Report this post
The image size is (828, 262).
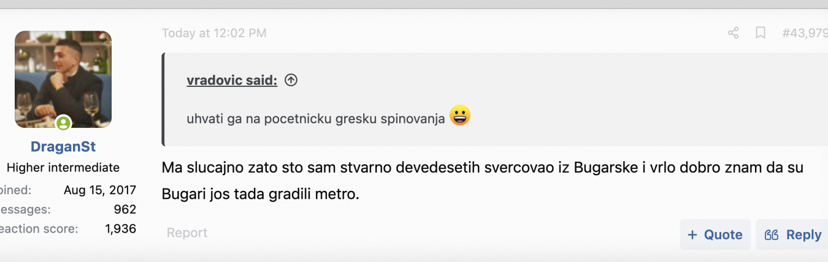click(187, 233)
